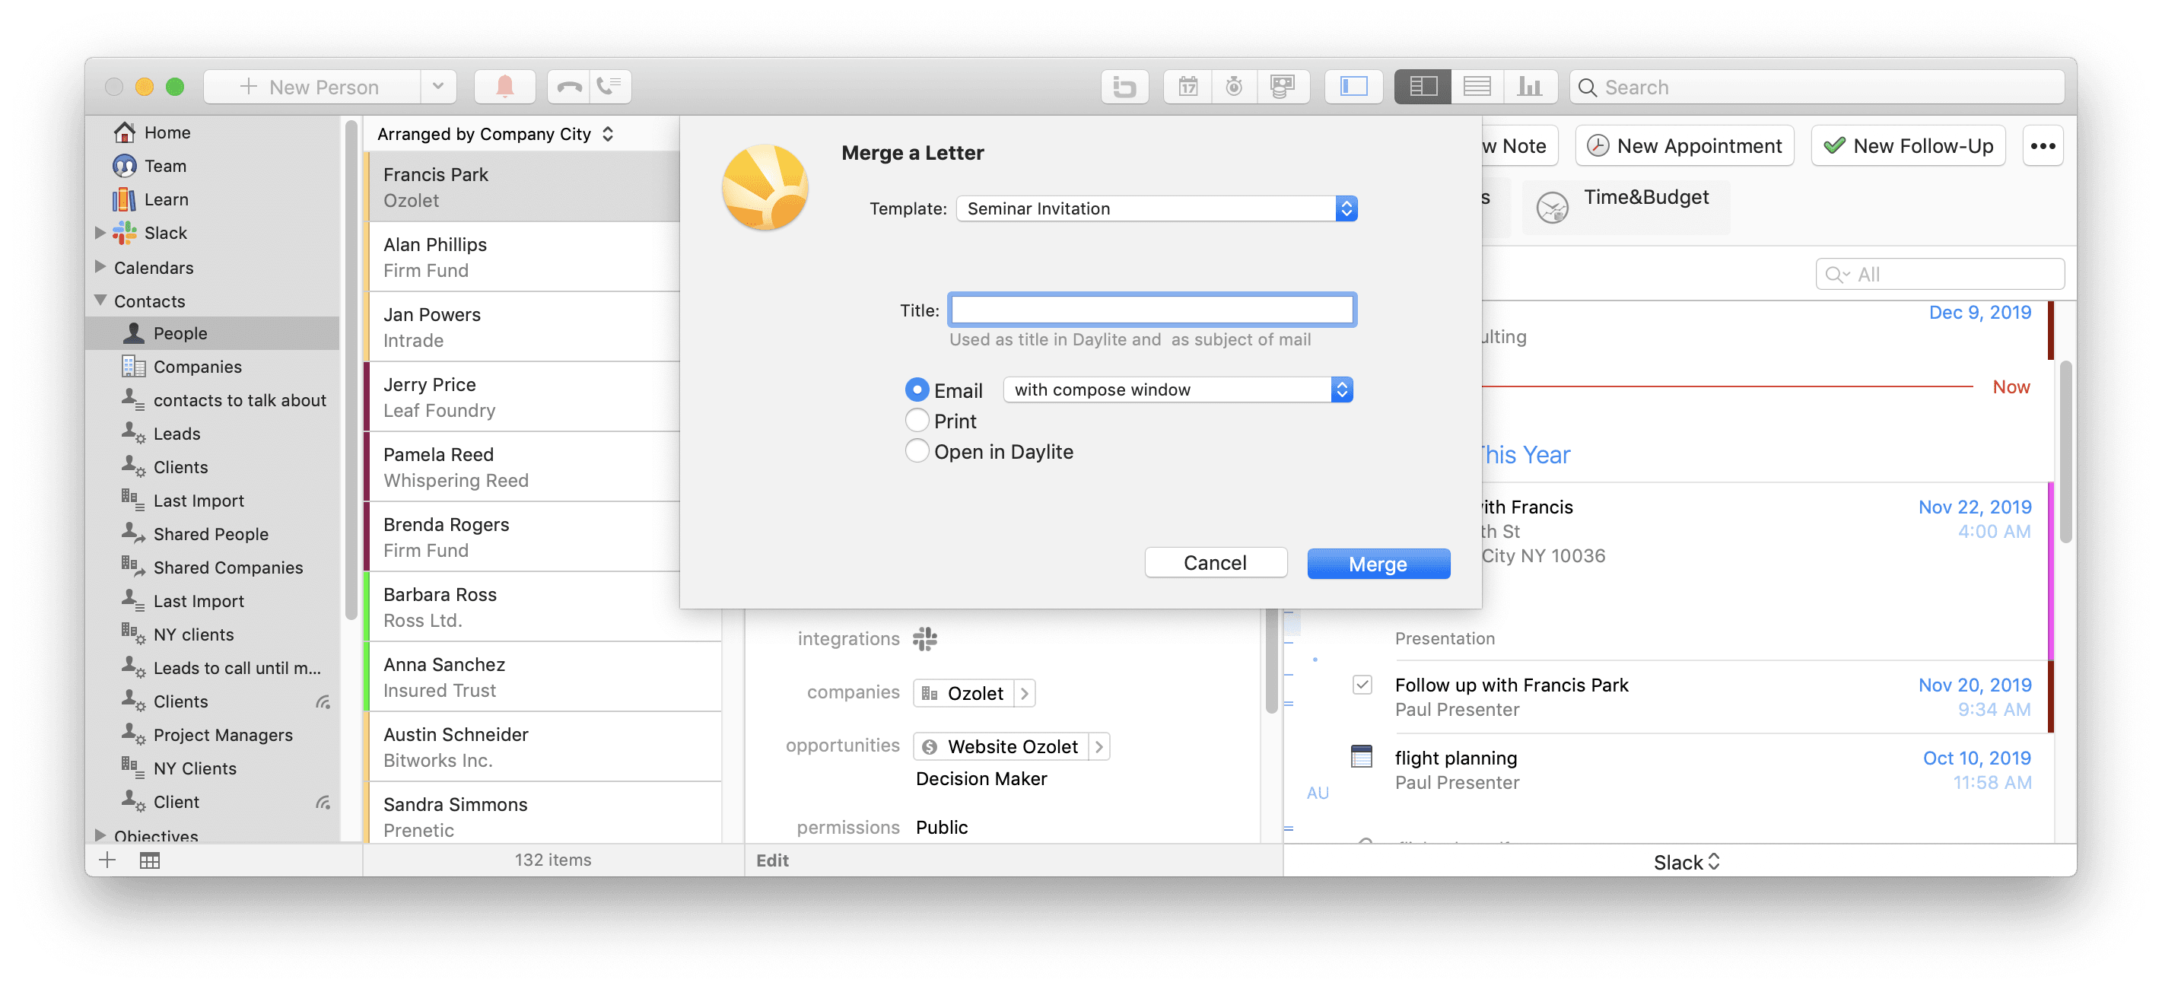Viewport: 2162px width, 989px height.
Task: Select Austin Schneider in the contact list
Action: (543, 746)
